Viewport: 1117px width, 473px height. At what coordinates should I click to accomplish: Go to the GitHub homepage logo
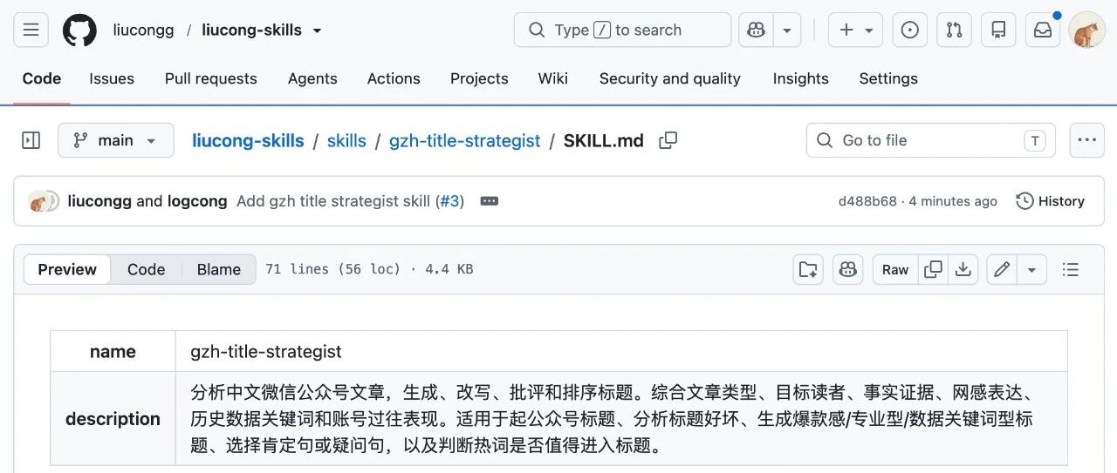coord(79,30)
